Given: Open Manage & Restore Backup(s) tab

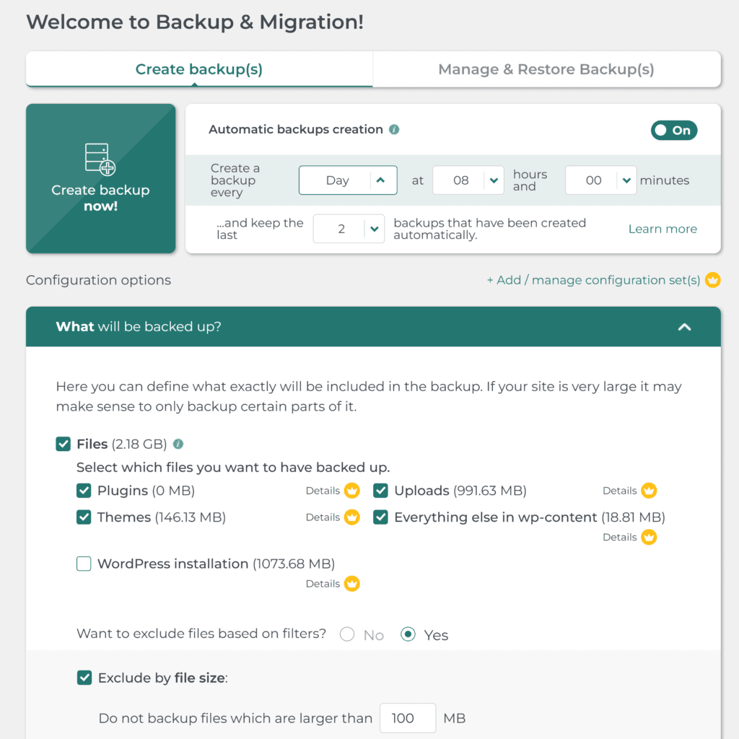Looking at the screenshot, I should click(x=547, y=69).
